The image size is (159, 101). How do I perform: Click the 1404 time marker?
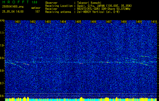pyautogui.click(x=63, y=21)
